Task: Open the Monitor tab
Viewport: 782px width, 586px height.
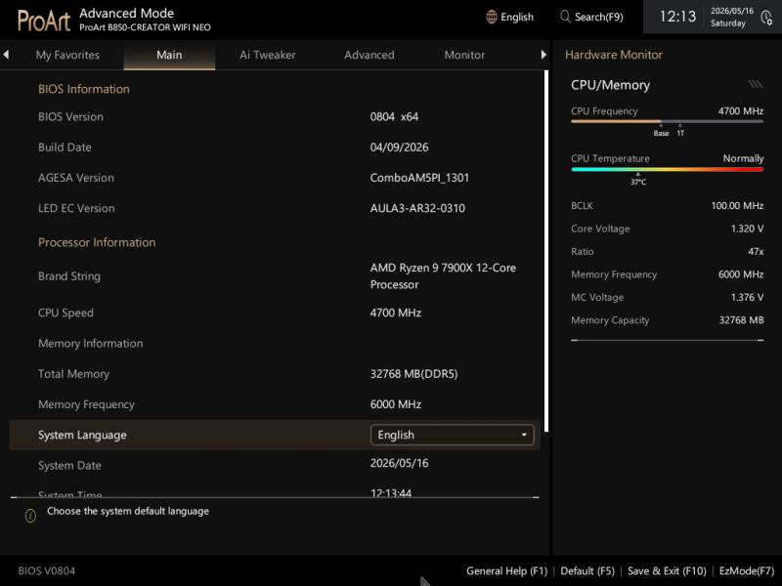Action: point(464,55)
